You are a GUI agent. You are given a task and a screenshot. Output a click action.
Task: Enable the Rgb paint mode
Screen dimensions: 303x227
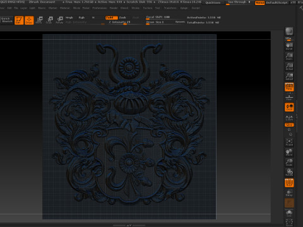[81, 18]
